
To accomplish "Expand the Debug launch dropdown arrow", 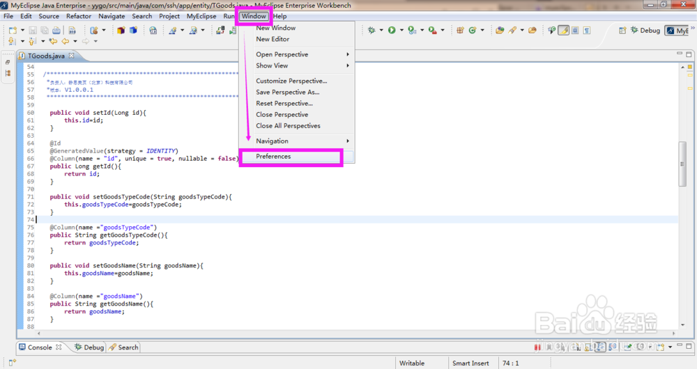I will pos(381,30).
